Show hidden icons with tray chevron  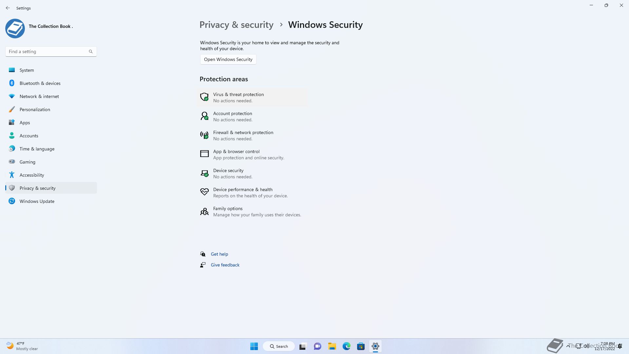tap(568, 346)
